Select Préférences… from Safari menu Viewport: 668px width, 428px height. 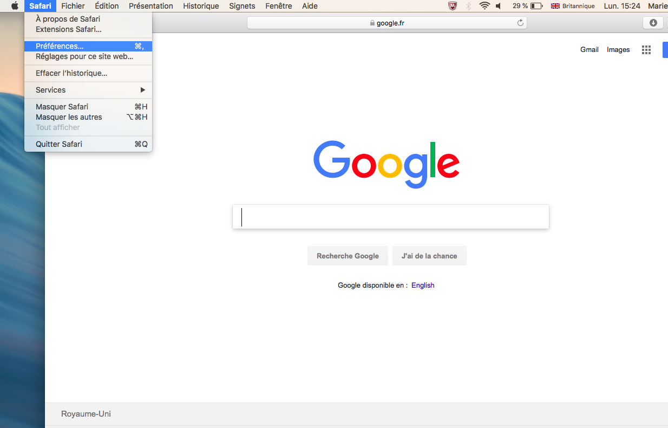point(60,46)
